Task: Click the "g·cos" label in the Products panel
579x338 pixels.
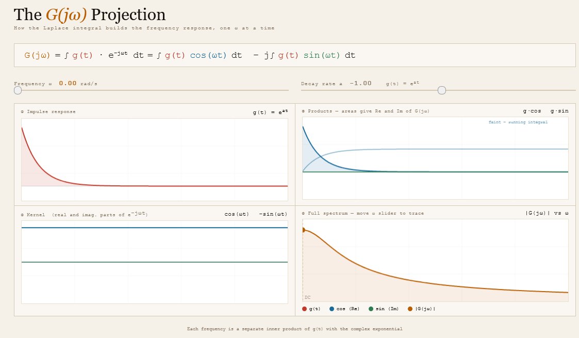Action: [532, 111]
